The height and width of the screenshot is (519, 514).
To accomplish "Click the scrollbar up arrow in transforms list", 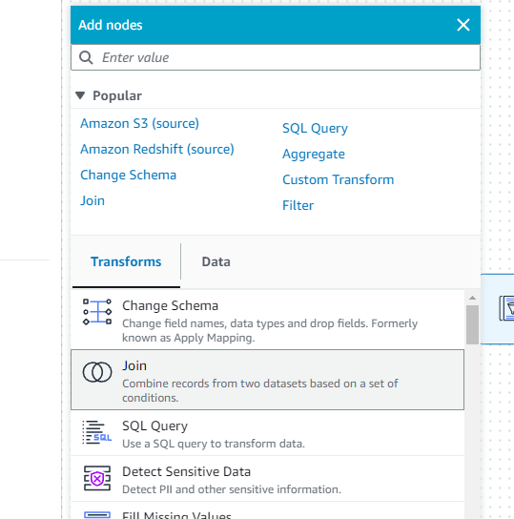I will point(472,298).
